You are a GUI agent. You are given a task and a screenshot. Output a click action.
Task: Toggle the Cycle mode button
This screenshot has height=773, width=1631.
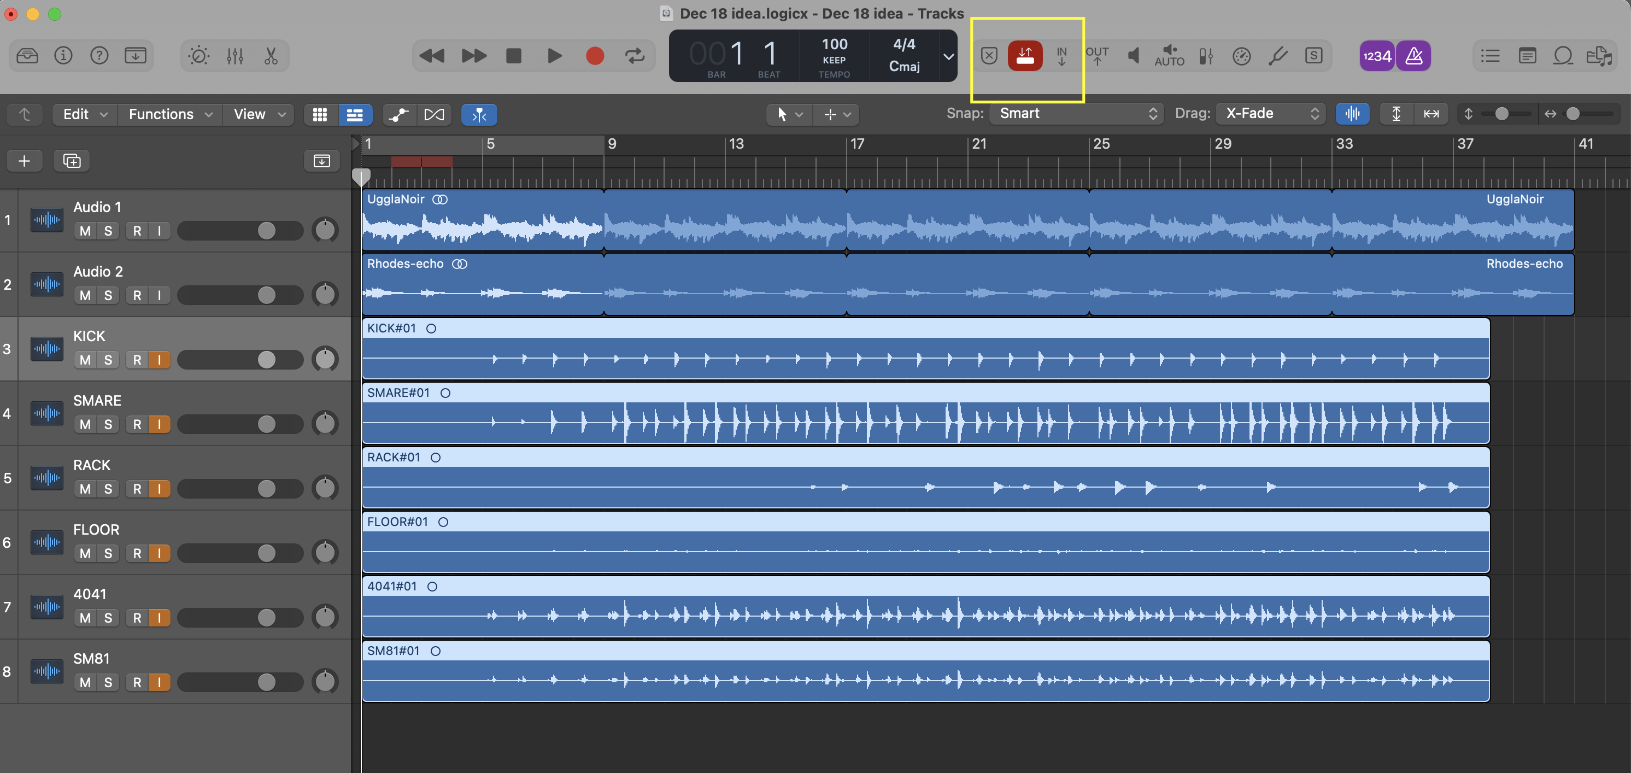click(x=635, y=56)
